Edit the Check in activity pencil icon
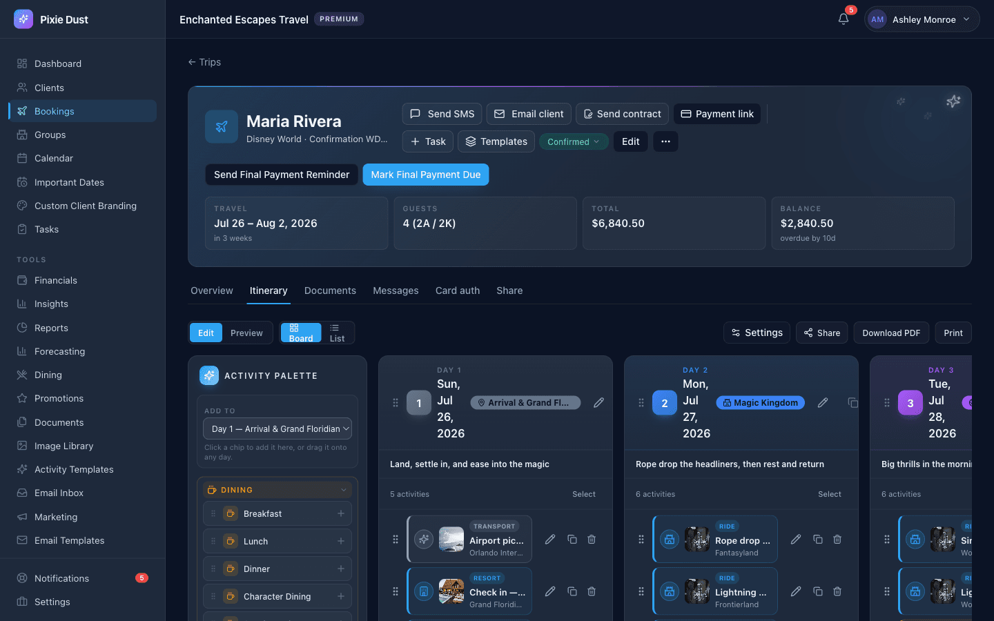The height and width of the screenshot is (621, 994). pos(550,591)
